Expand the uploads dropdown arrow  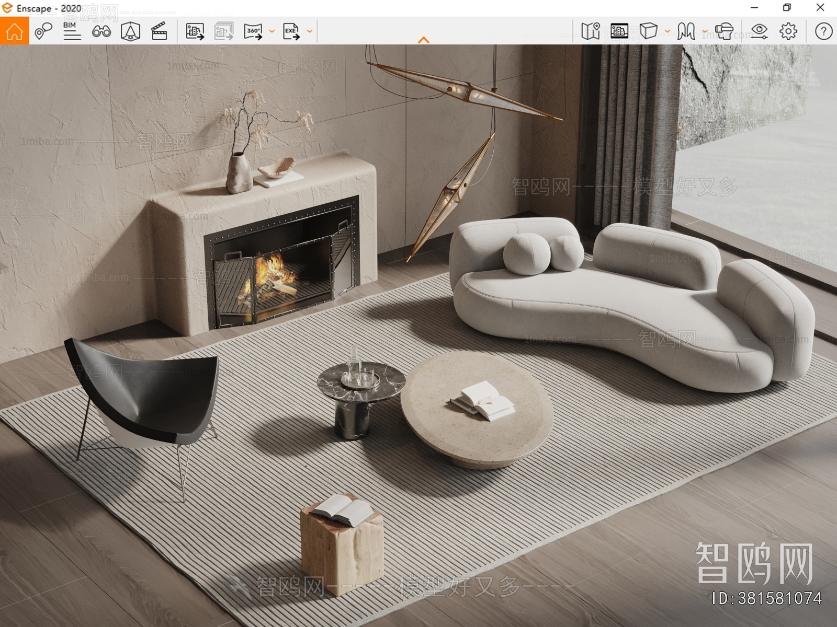click(705, 31)
